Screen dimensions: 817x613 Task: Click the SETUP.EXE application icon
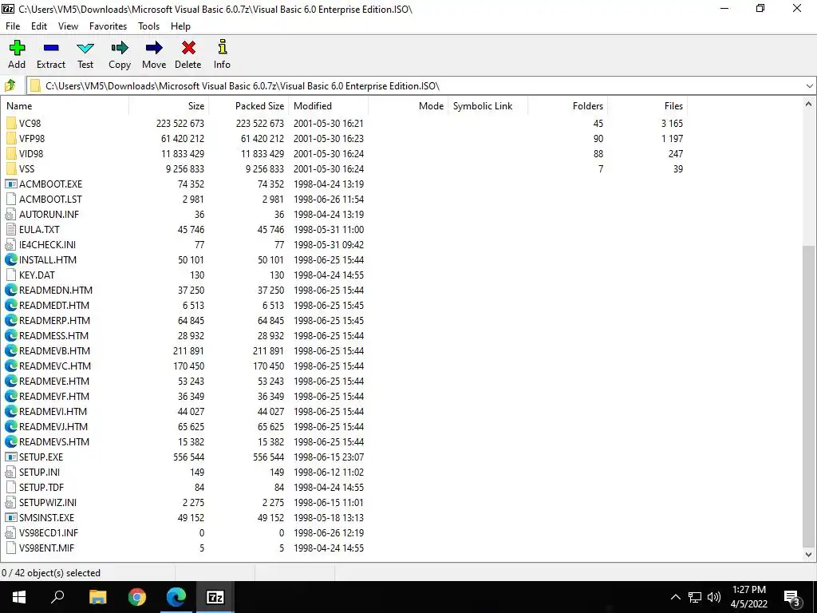point(11,457)
